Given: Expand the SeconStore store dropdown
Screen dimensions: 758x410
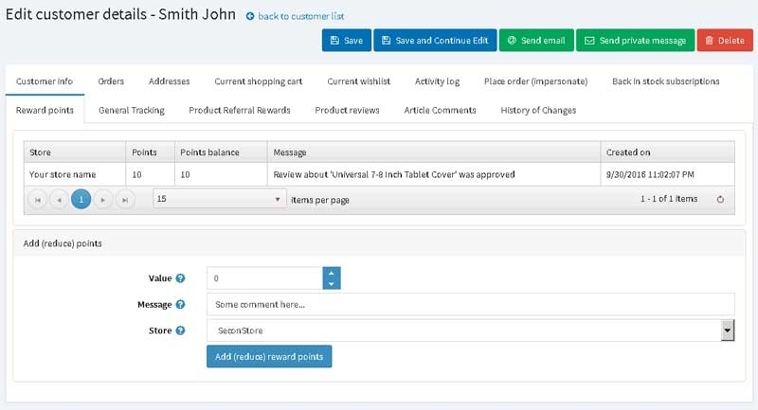Looking at the screenshot, I should (x=727, y=330).
